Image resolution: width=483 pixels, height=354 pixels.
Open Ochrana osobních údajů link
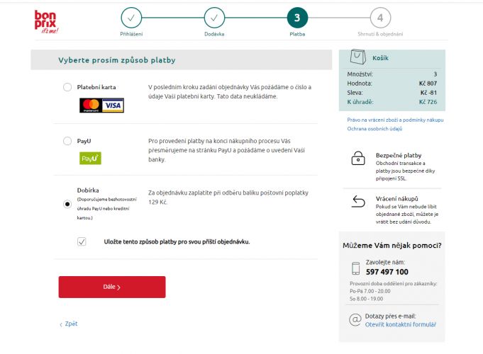coord(374,129)
